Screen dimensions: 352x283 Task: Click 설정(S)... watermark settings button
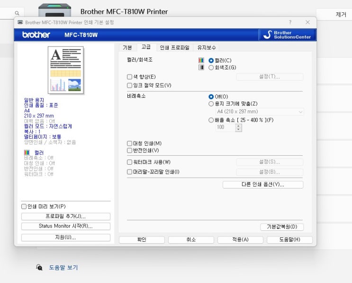[x=270, y=162]
